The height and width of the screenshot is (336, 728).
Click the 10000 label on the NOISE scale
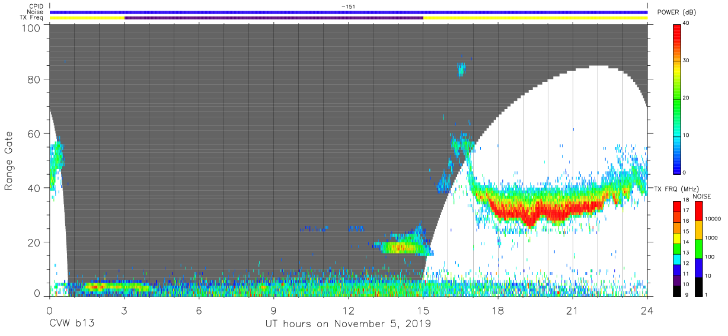click(x=713, y=219)
